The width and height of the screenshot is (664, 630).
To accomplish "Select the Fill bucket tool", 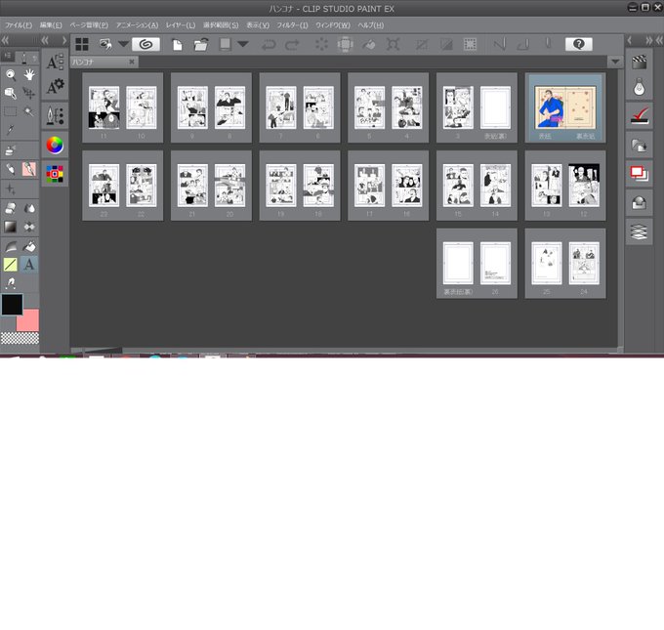I will pos(29,246).
